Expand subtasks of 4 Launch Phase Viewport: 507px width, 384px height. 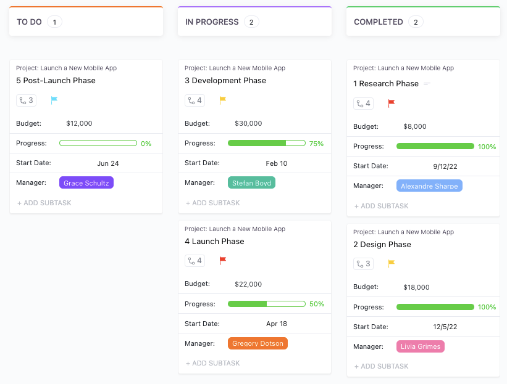[x=195, y=261]
